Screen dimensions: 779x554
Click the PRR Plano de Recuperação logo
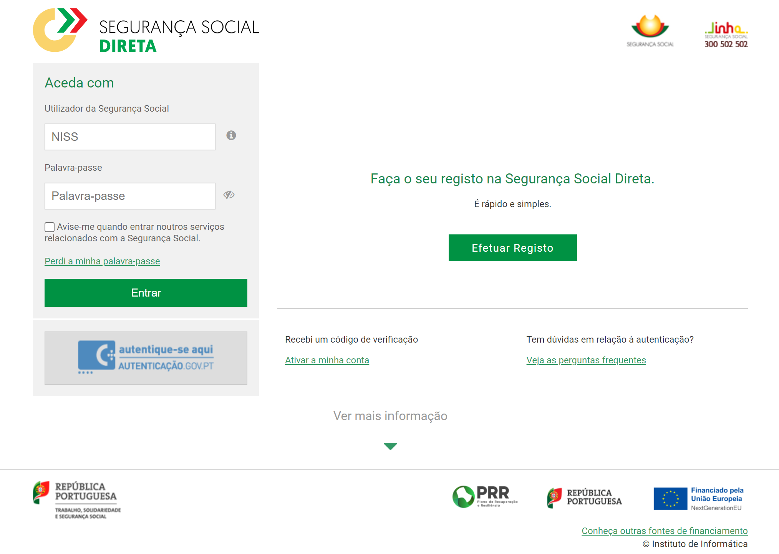tap(485, 496)
